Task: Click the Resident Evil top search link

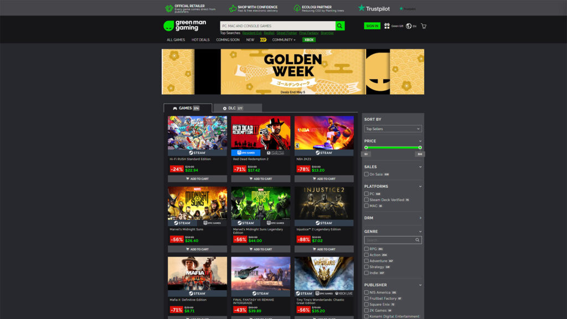Action: (x=251, y=33)
